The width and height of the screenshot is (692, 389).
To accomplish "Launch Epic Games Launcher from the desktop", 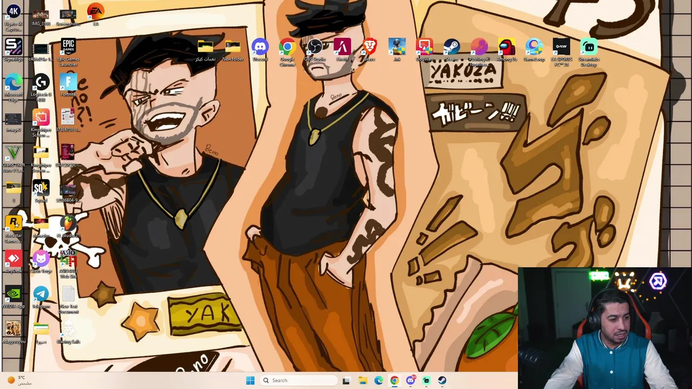I will point(68,53).
